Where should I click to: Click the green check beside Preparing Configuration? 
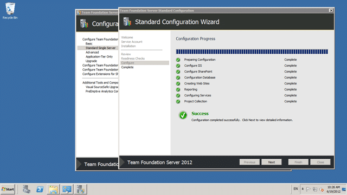(178, 60)
